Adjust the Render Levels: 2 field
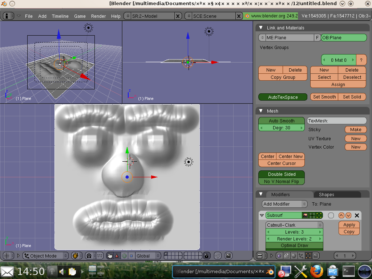 [x=294, y=239]
